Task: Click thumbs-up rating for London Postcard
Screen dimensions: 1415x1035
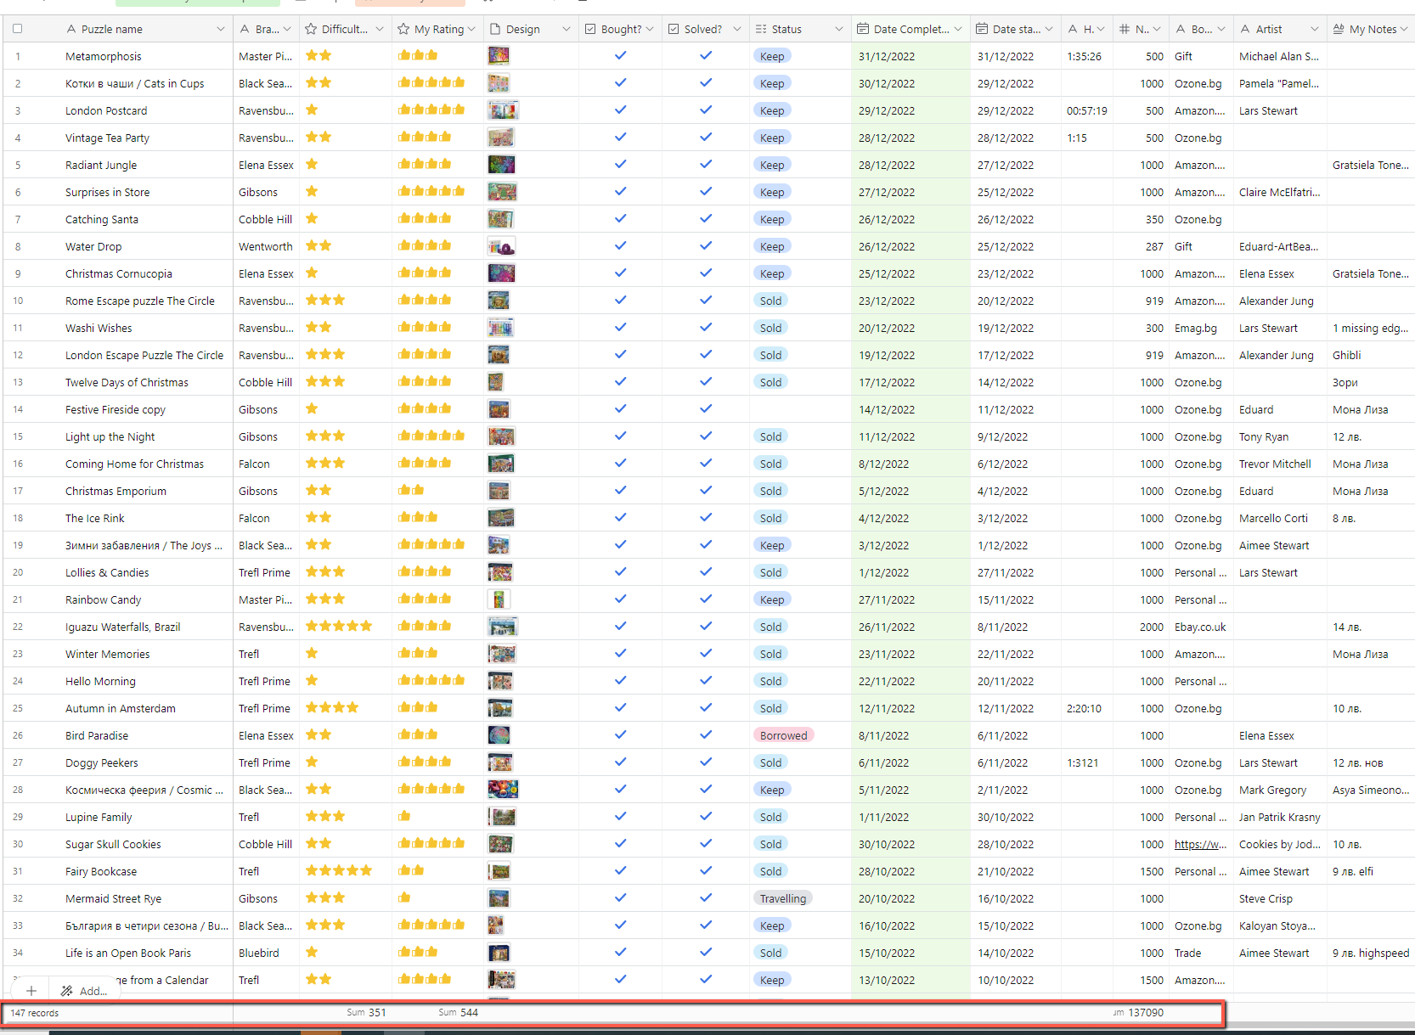Action: click(x=431, y=110)
